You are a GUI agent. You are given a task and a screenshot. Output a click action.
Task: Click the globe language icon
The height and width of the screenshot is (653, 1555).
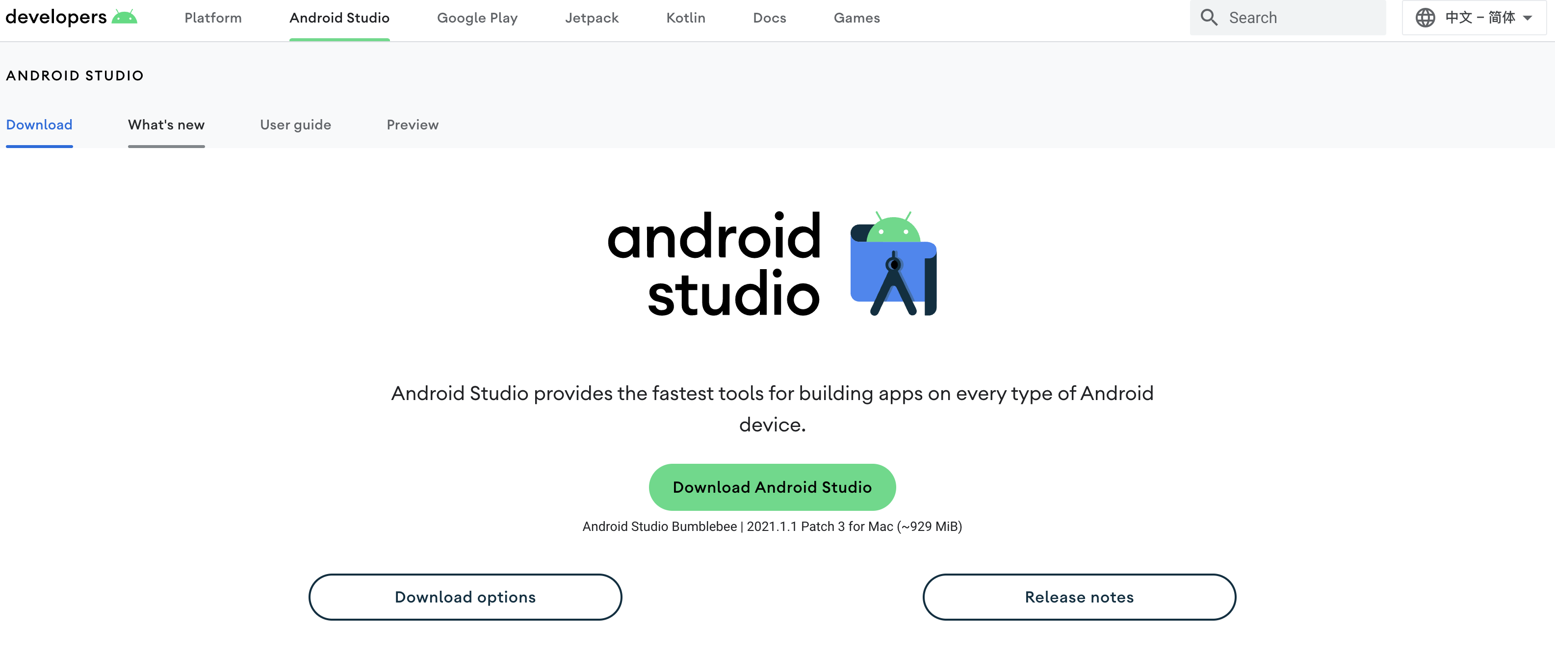(x=1425, y=18)
